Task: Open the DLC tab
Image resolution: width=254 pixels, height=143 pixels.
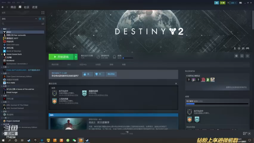Action: tap(69, 65)
